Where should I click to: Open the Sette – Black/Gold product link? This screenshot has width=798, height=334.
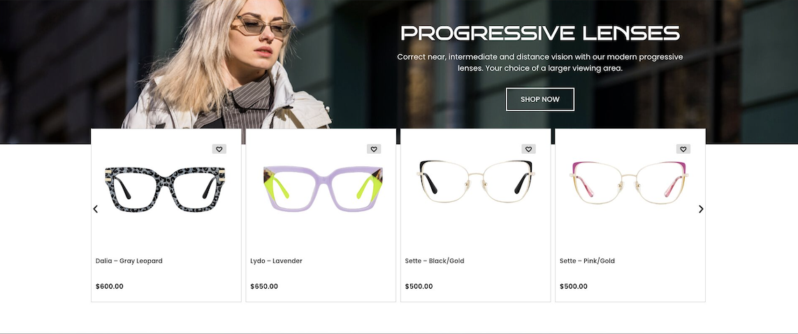435,261
